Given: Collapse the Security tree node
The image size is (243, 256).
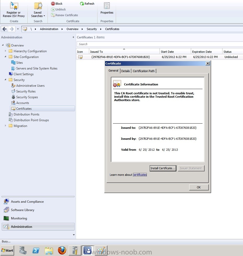Looking at the screenshot, I should [x=5, y=79].
